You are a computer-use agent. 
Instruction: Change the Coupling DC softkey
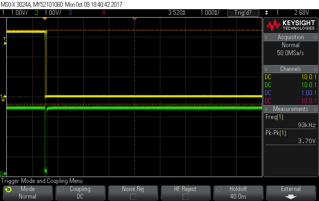coord(81,193)
